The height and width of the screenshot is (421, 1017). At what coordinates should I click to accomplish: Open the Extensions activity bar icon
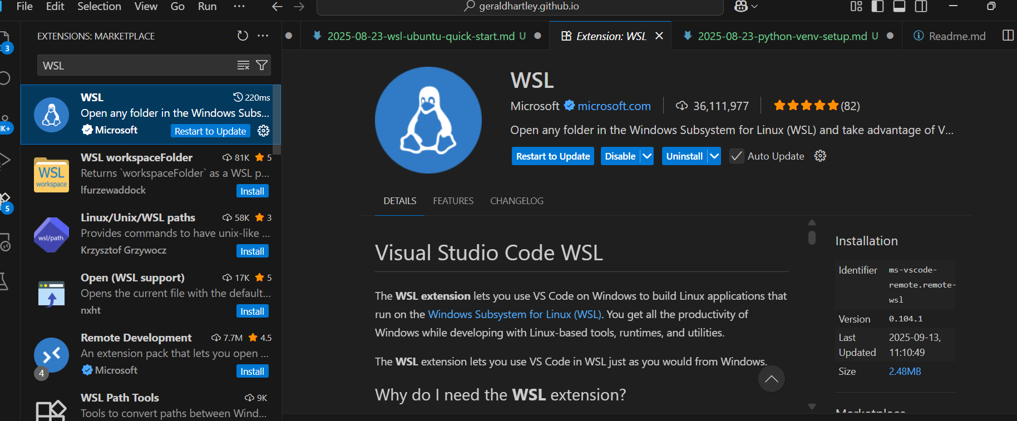click(5, 201)
